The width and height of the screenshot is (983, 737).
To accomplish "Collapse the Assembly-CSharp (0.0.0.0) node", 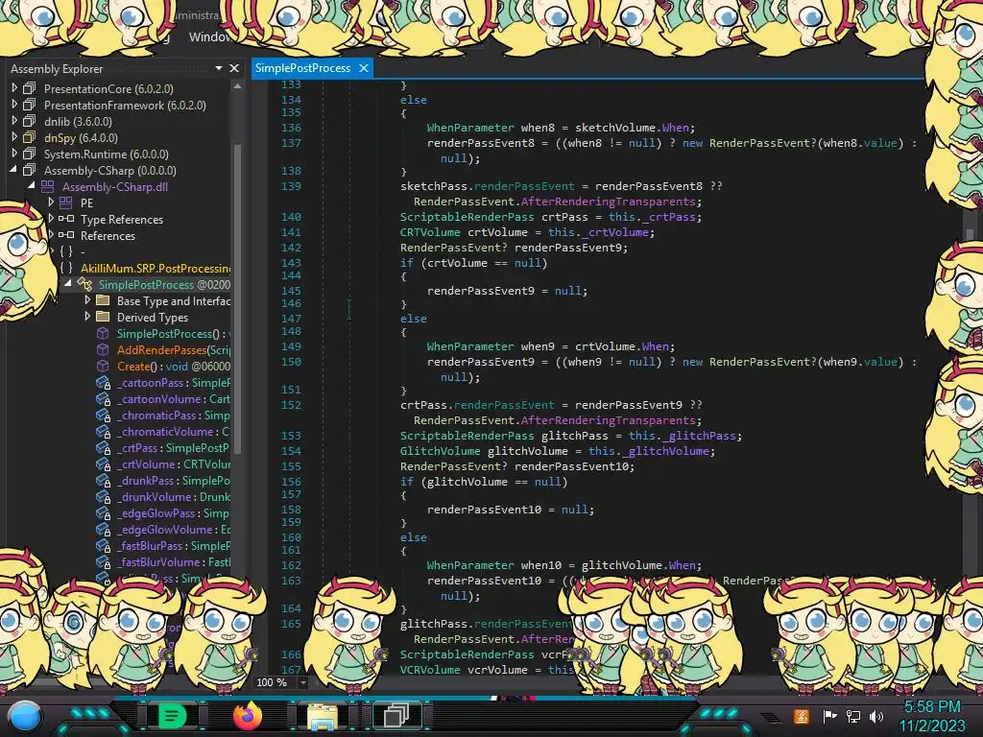I will pyautogui.click(x=13, y=170).
